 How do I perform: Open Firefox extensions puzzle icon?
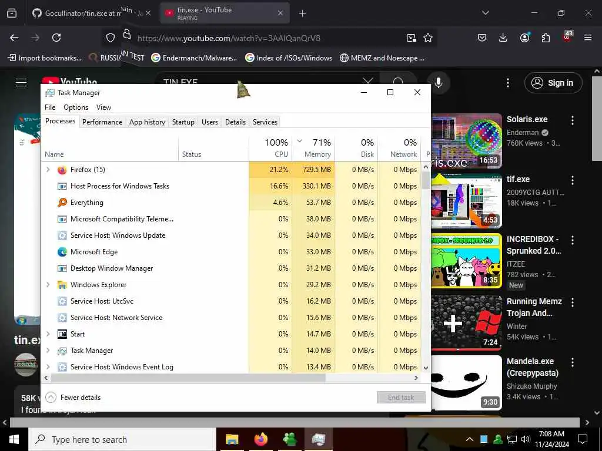tap(546, 38)
